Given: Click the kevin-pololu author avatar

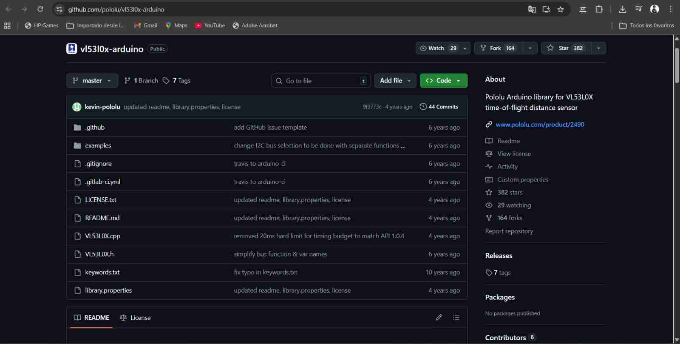Looking at the screenshot, I should [77, 107].
